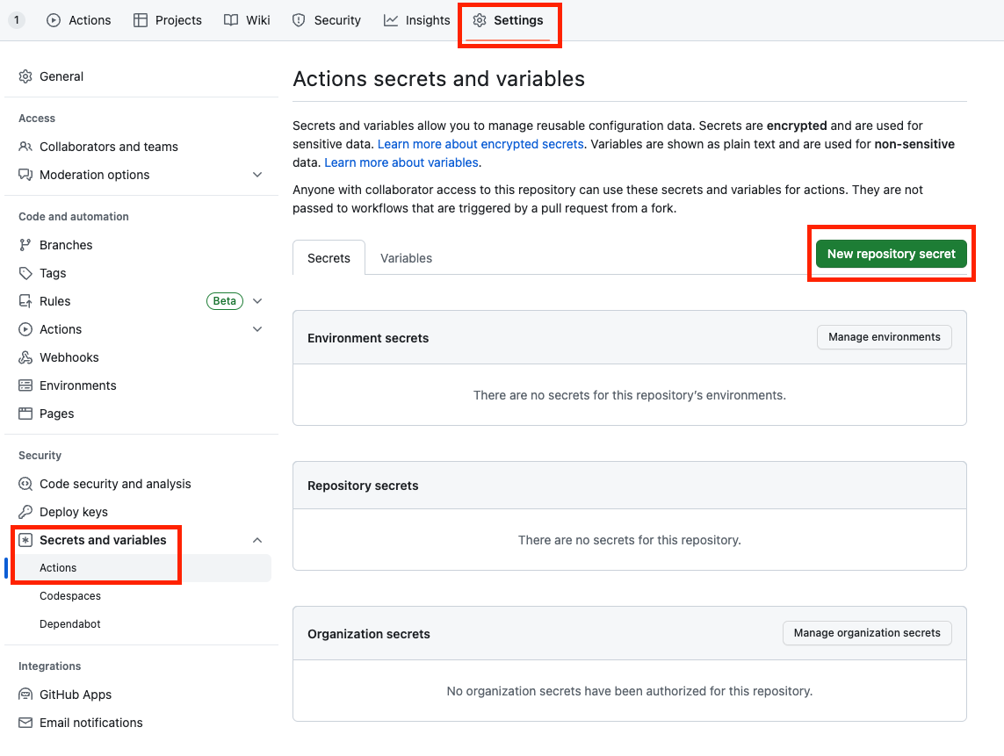Image resolution: width=1004 pixels, height=756 pixels.
Task: Select the Settings tab
Action: (x=508, y=20)
